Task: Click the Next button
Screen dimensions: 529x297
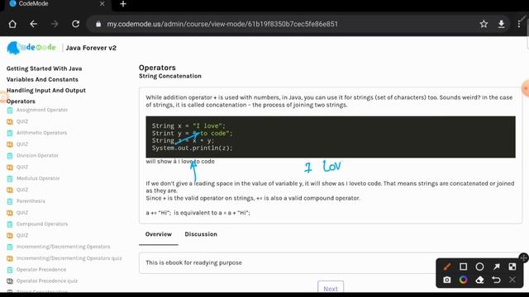Action: click(x=331, y=288)
